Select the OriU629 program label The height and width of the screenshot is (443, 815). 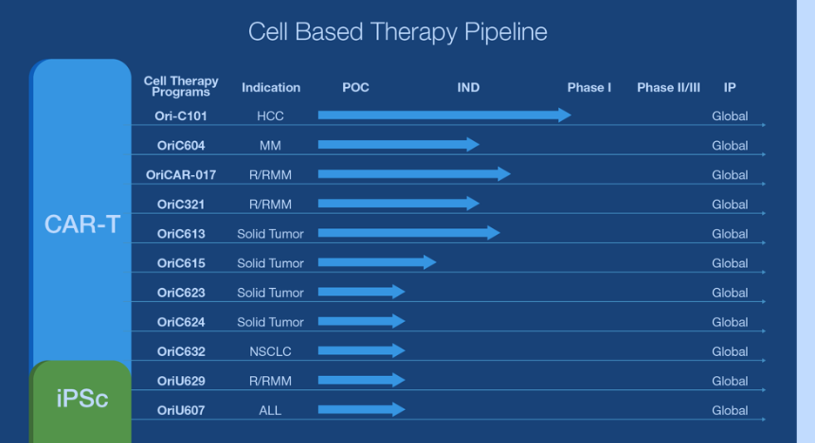click(x=181, y=380)
